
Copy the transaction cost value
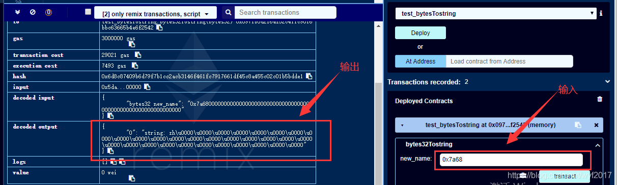(x=138, y=55)
